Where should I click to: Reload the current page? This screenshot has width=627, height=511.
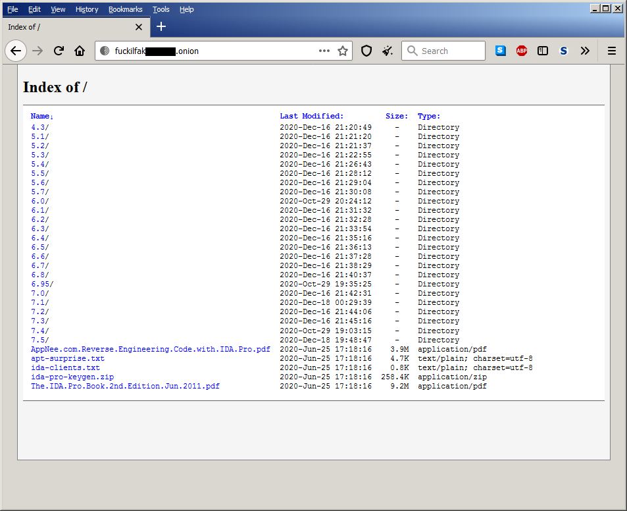pyautogui.click(x=59, y=51)
